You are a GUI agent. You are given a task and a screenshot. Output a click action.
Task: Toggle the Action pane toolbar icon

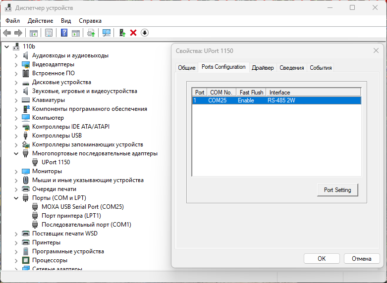[x=76, y=33]
